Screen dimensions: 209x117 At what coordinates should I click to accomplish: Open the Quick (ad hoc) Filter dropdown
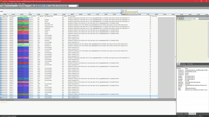click(x=199, y=19)
